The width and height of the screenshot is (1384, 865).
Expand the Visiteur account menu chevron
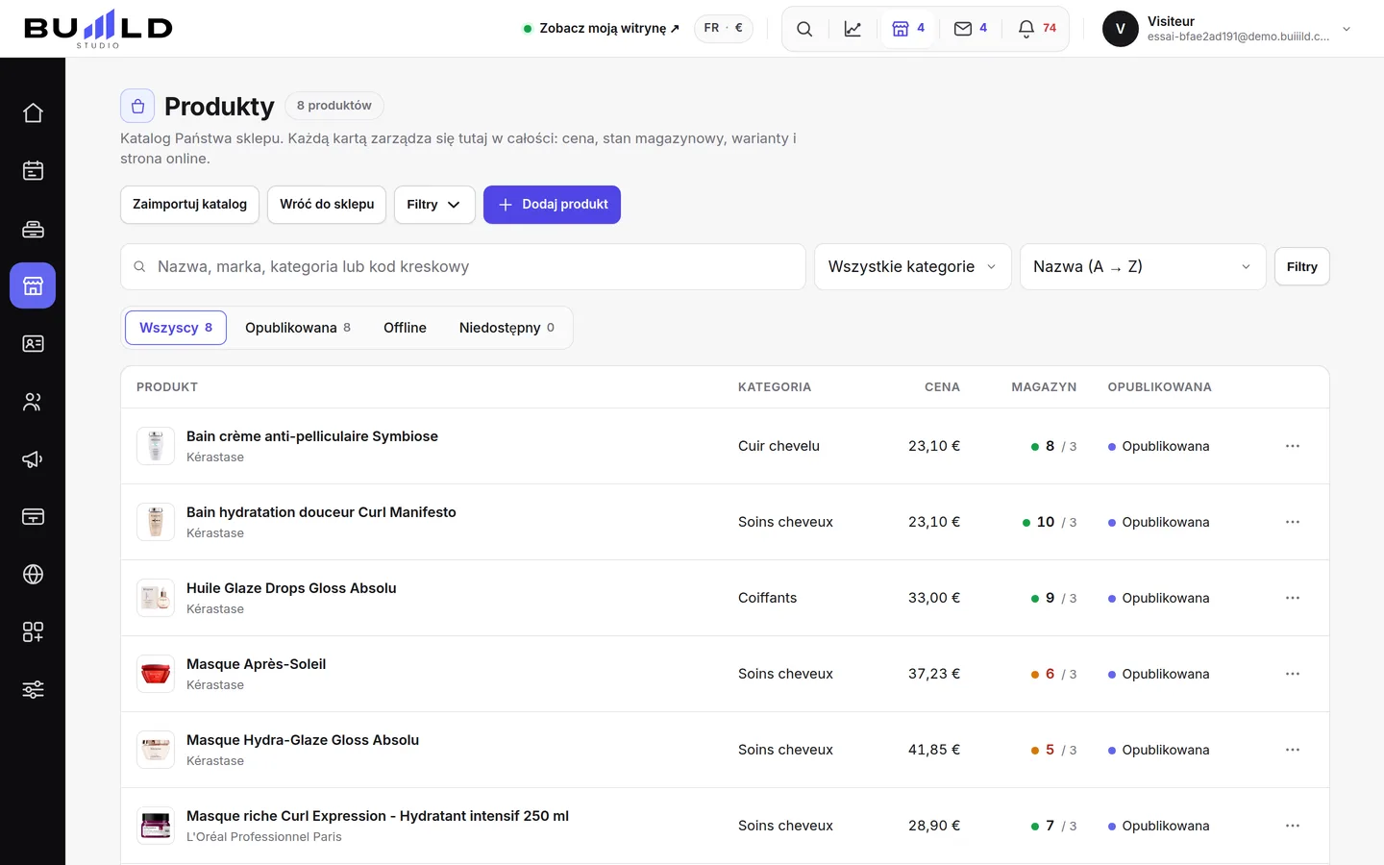tap(1347, 29)
